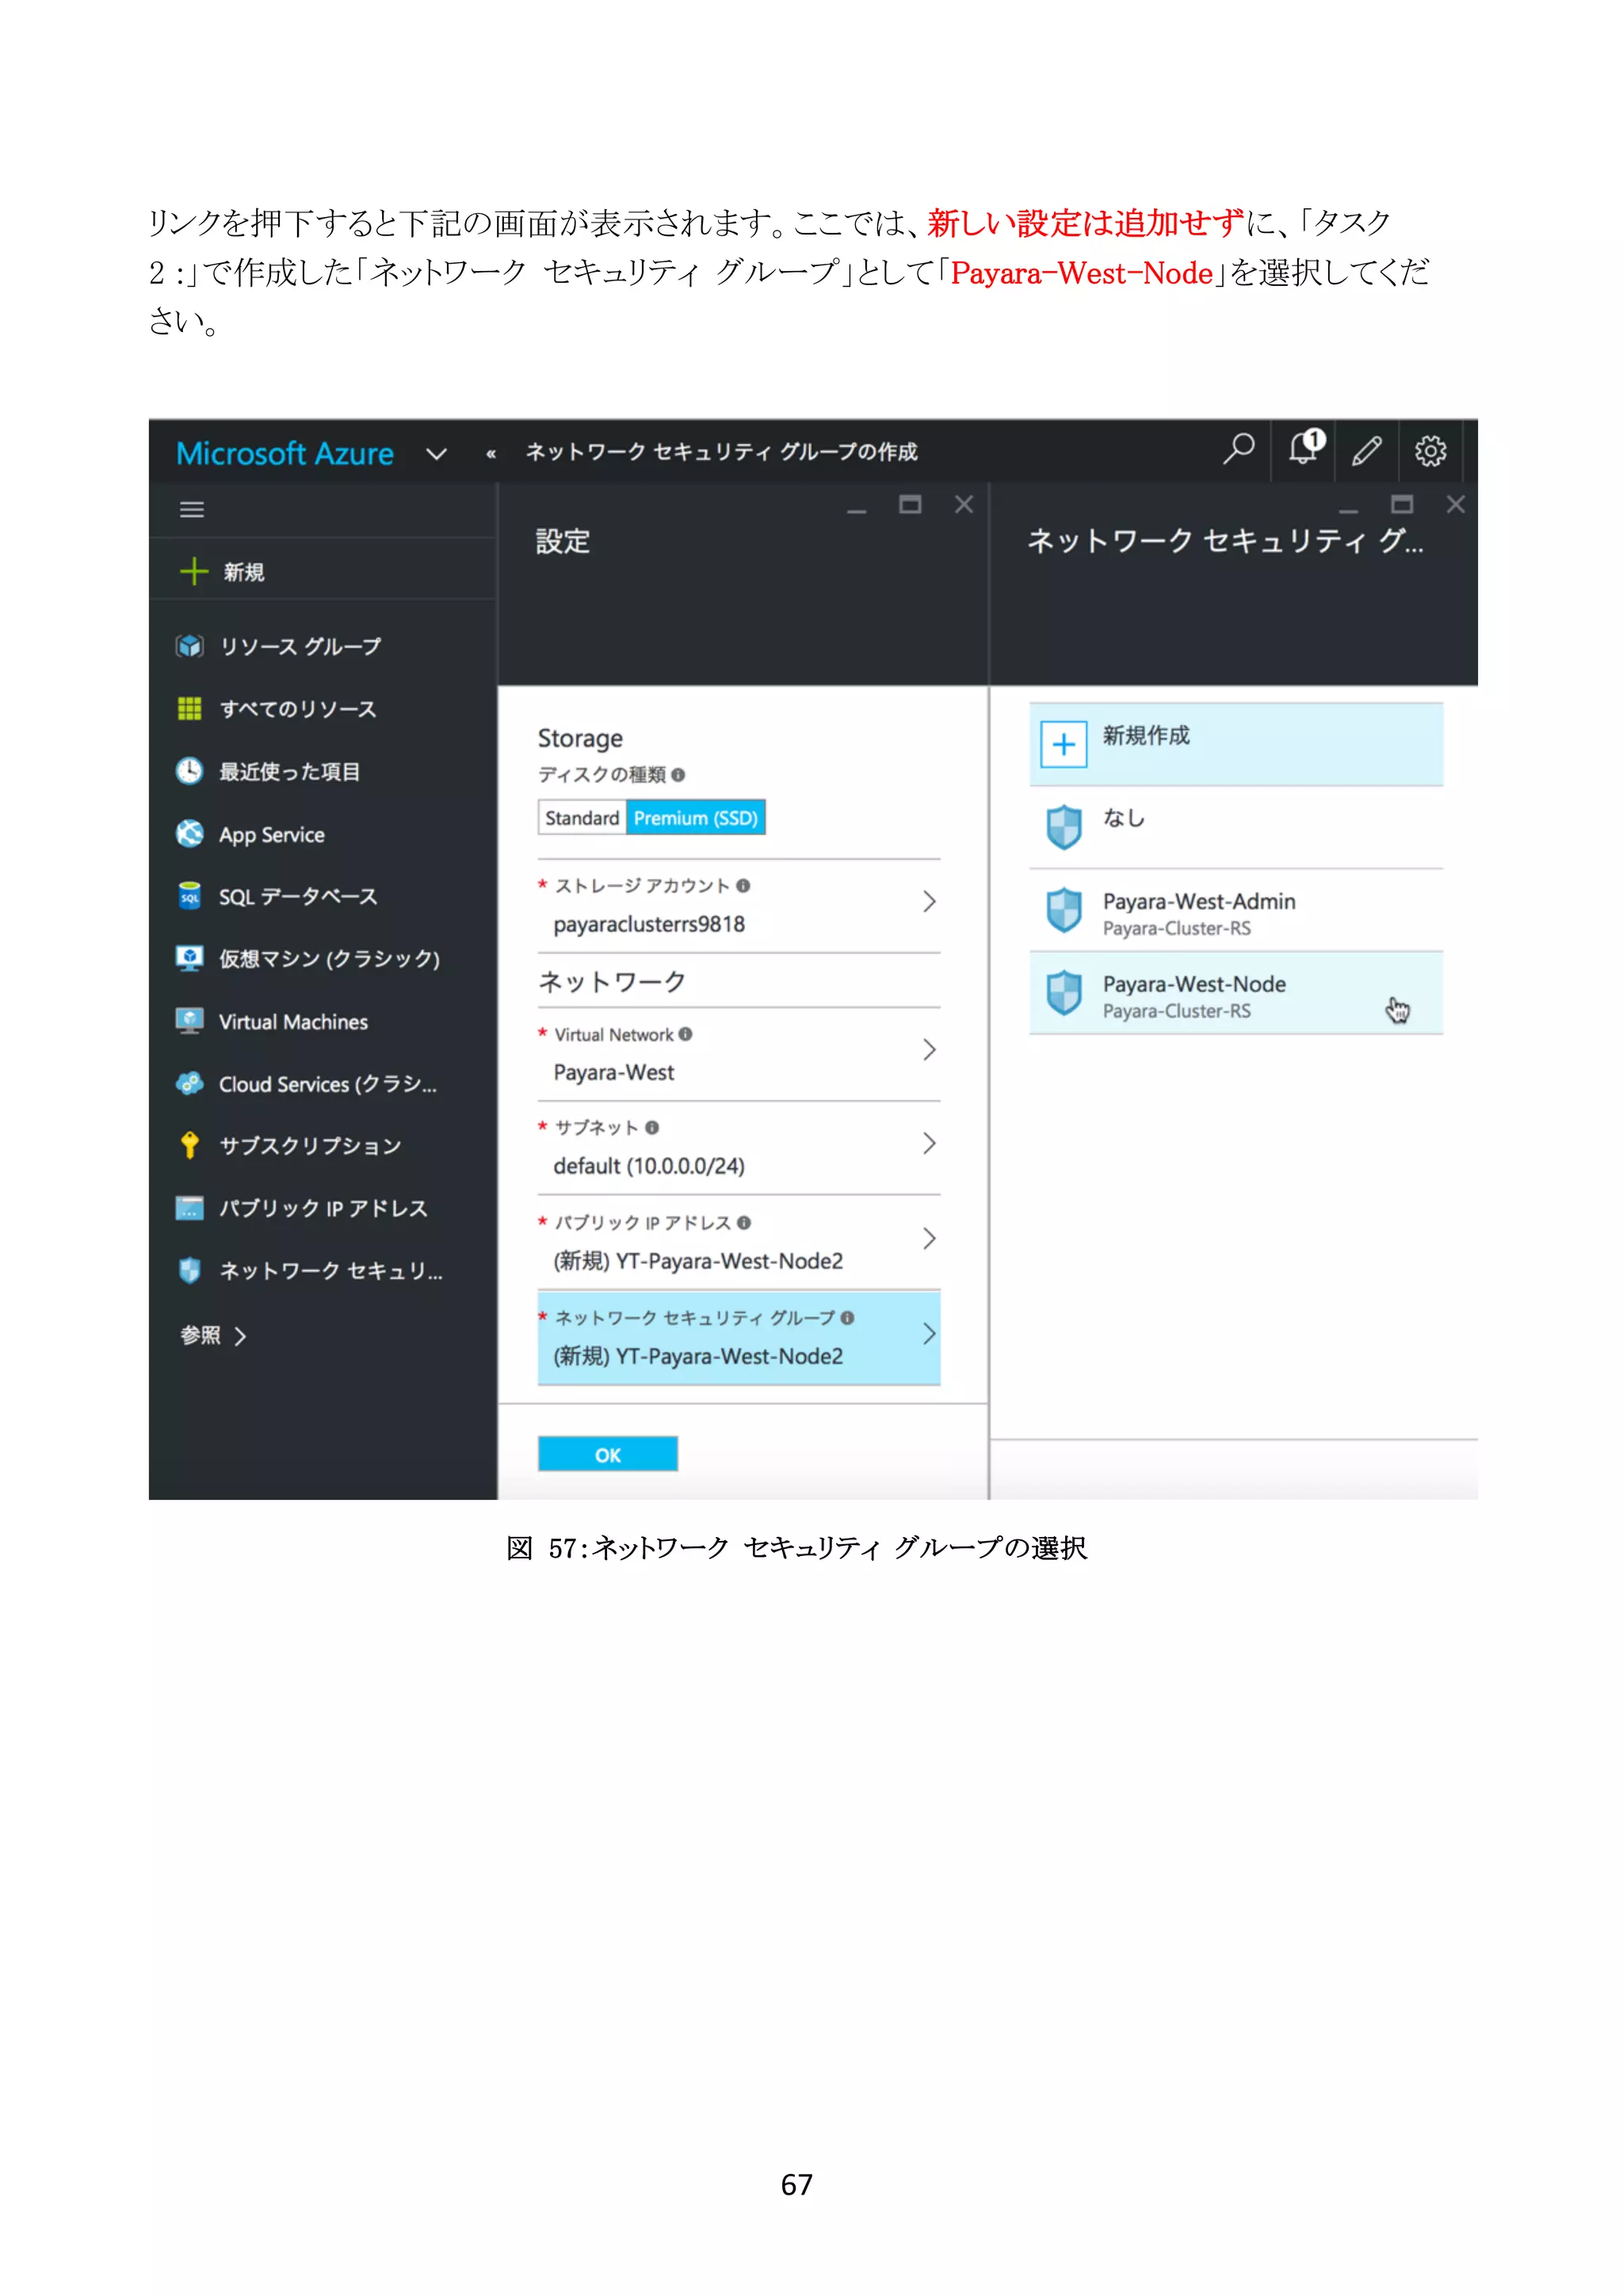The image size is (1623, 2296).
Task: Select SQL データベース menu label
Action: point(298,897)
